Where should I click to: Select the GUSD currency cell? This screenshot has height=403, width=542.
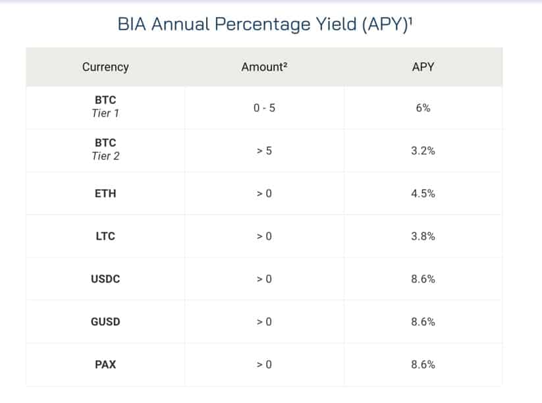click(105, 321)
